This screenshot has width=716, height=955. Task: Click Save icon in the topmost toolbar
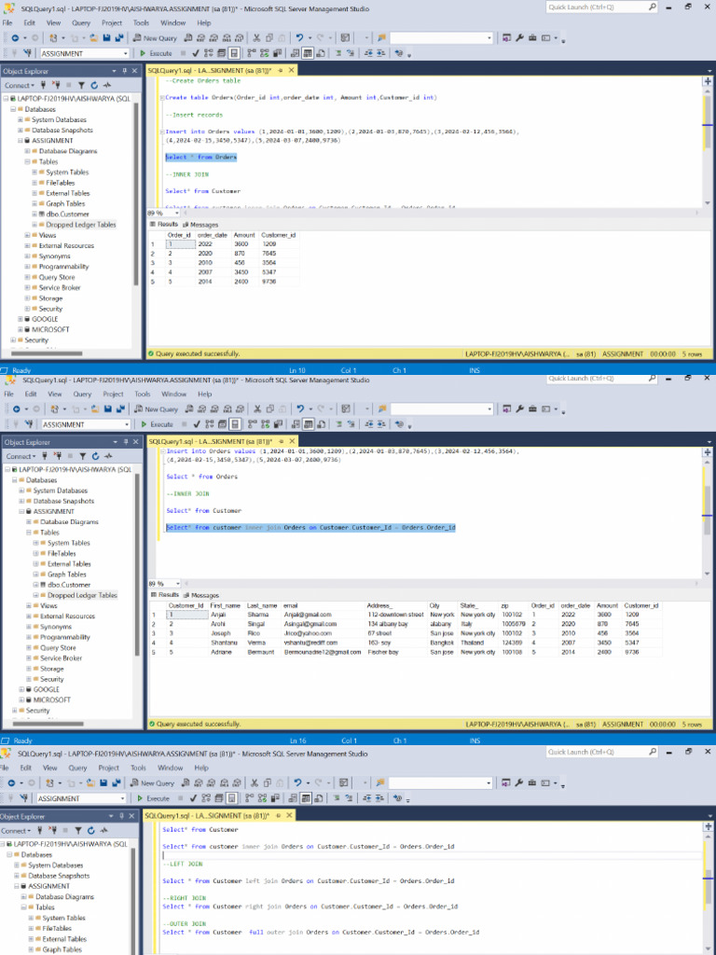(106, 38)
